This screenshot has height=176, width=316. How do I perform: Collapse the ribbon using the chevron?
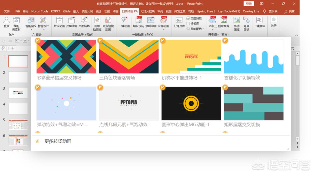click(x=296, y=35)
